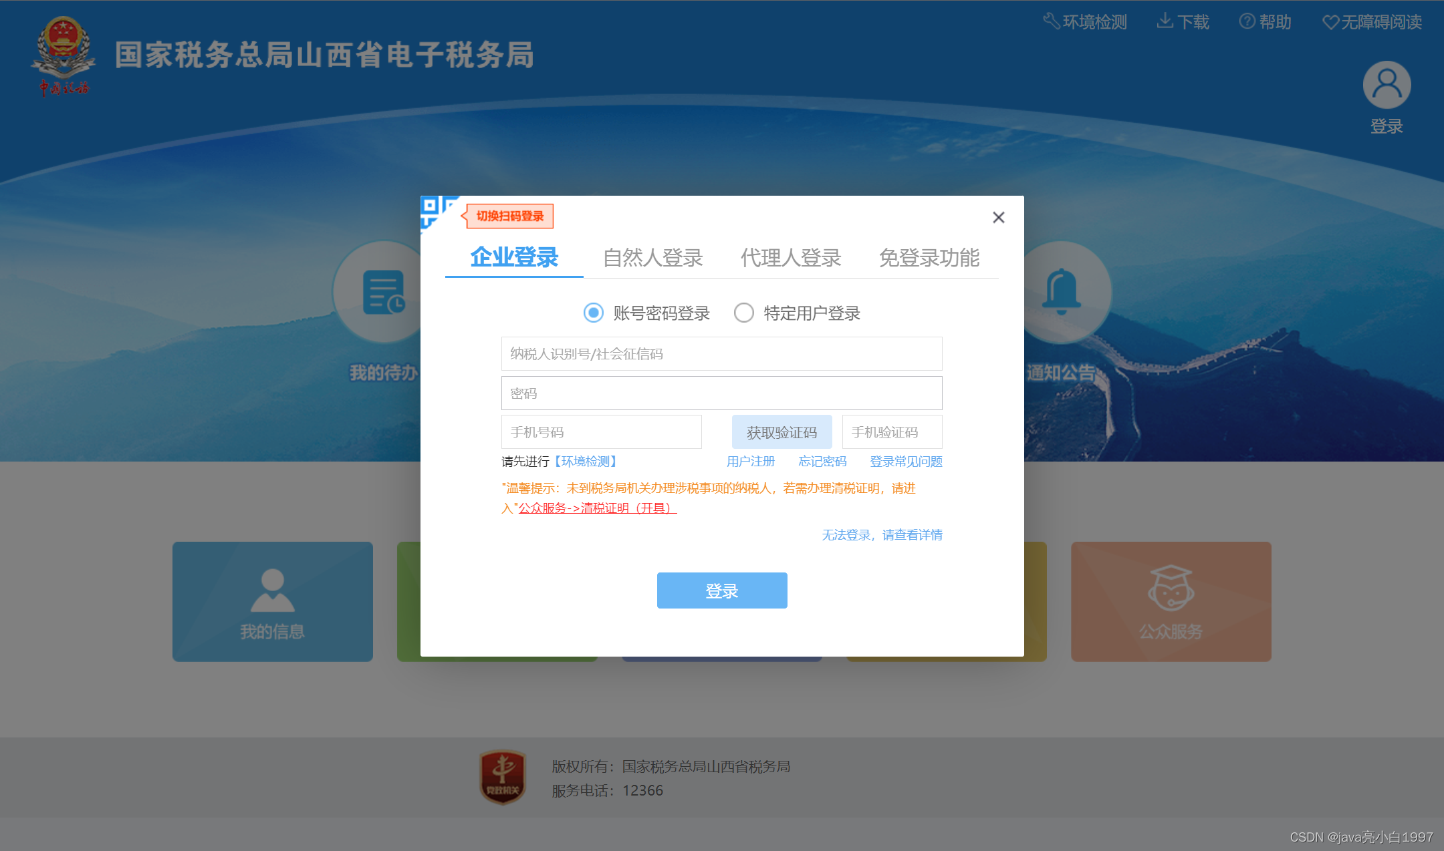Switch to QR code login via 切换扫码登录
Viewport: 1444px width, 851px height.
point(509,216)
